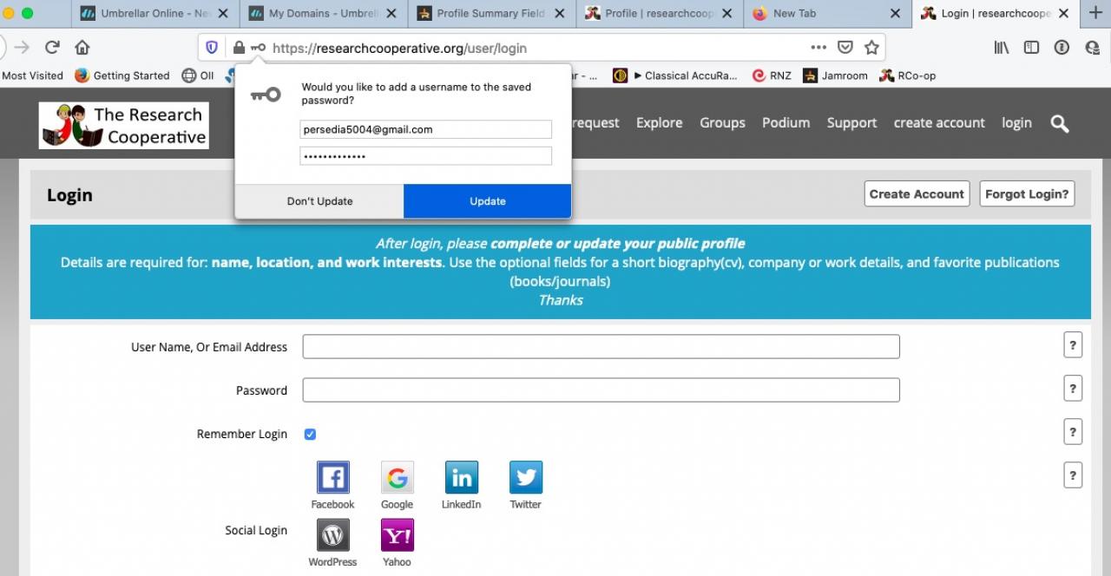The width and height of the screenshot is (1111, 576).
Task: Focus the User Name or Email Address field
Action: [601, 347]
